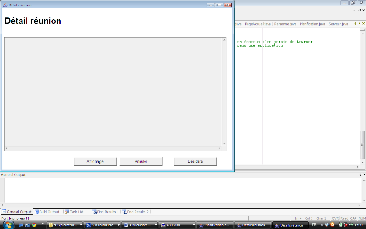Viewport: 366px width, 229px height.
Task: Click the output panel's right scroll arrow
Action: [x=359, y=205]
